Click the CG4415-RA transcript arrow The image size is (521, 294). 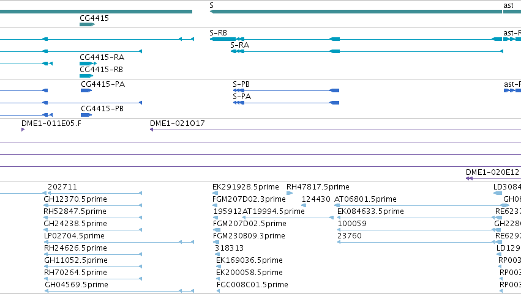[x=88, y=64]
